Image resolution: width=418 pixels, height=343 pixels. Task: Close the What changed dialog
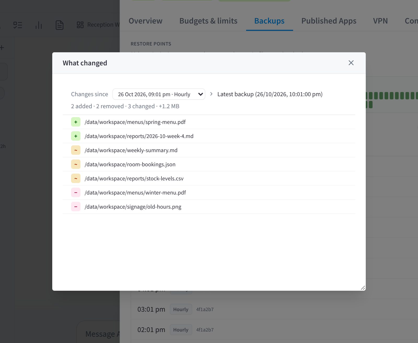351,63
